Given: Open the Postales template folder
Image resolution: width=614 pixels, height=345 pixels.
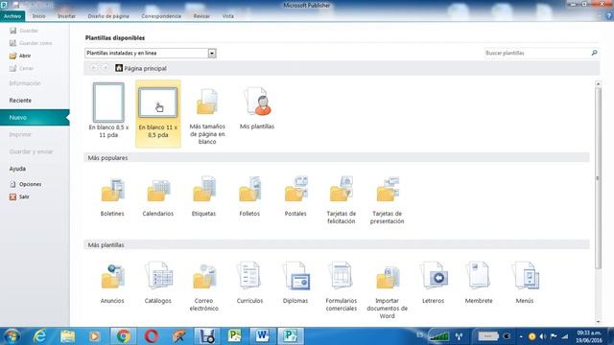Looking at the screenshot, I should click(295, 195).
